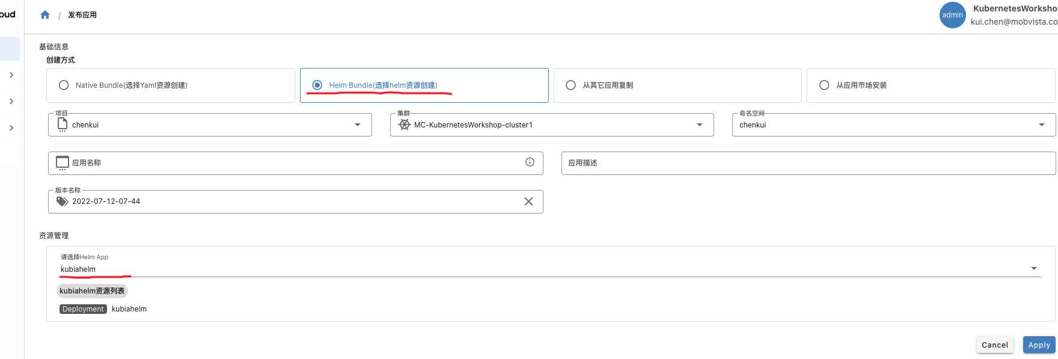Click the Cancel button
Screen dimensions: 1058x359
tap(994, 345)
